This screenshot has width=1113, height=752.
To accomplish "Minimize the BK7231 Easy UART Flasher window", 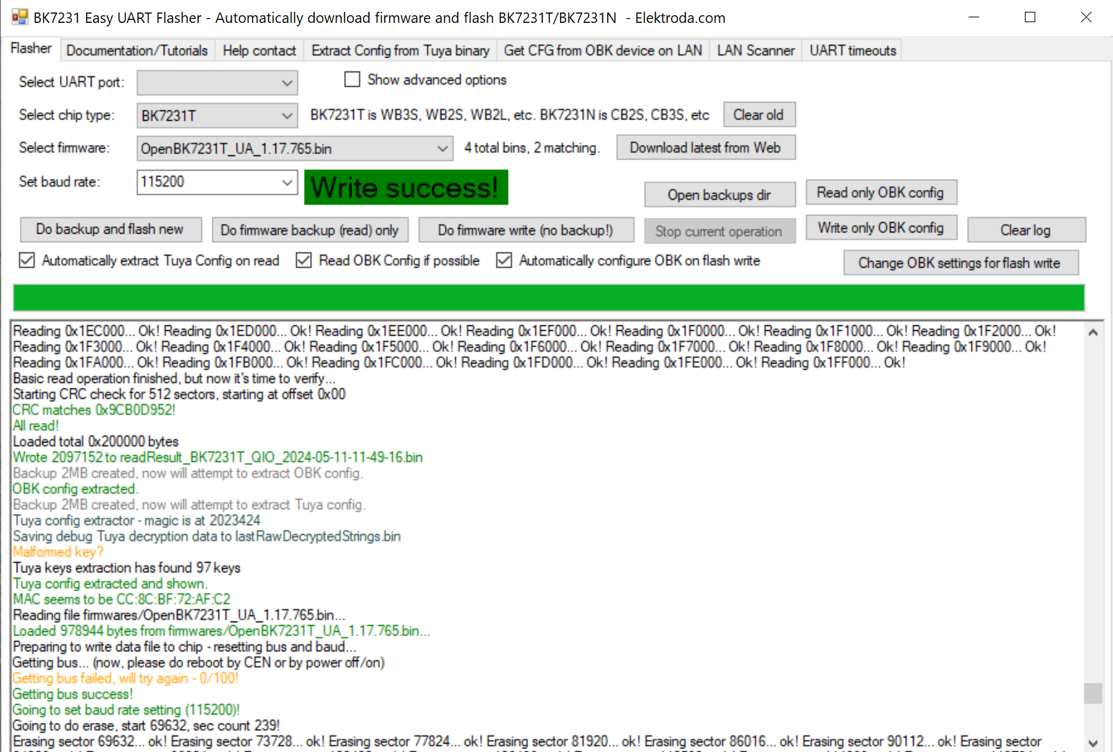I will click(974, 17).
